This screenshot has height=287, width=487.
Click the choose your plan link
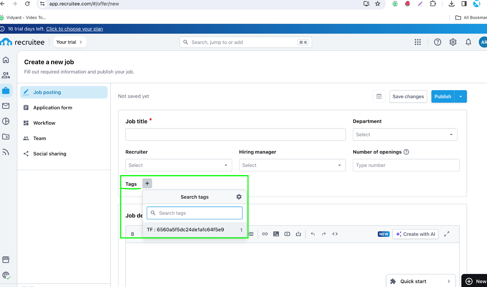[75, 29]
